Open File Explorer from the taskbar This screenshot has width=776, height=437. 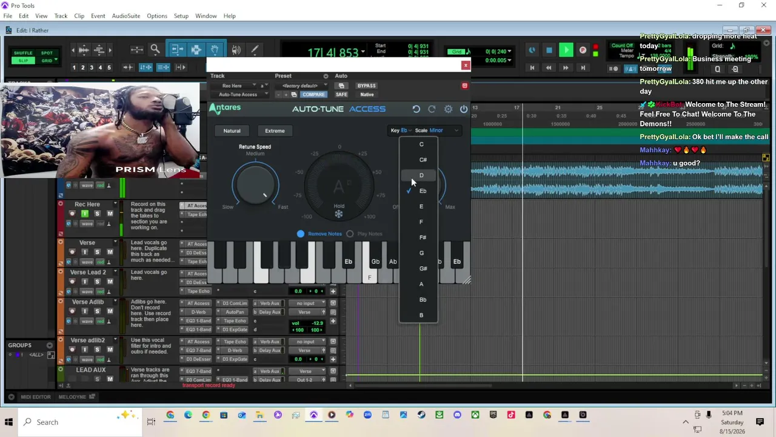point(259,415)
